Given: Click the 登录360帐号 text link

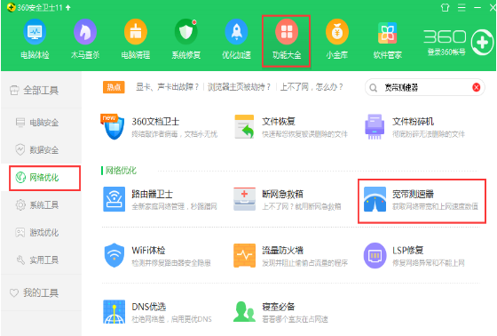Looking at the screenshot, I should (x=446, y=52).
